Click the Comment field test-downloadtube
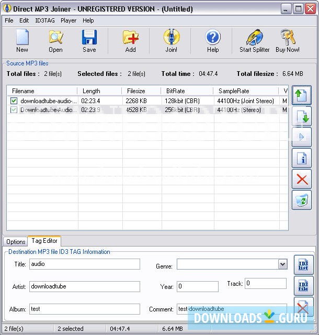This screenshot has height=335, width=319. [232, 309]
